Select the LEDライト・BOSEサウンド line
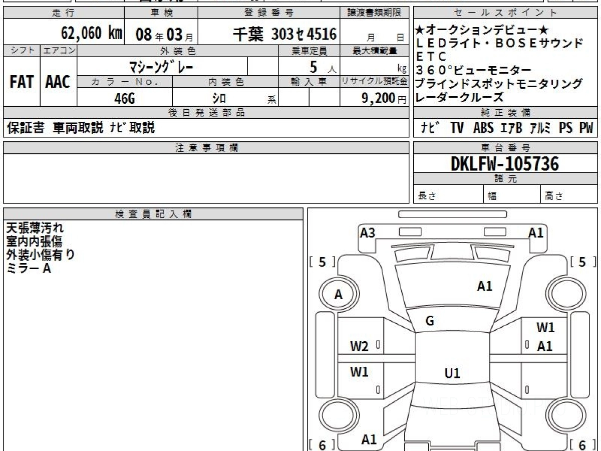 click(x=499, y=44)
